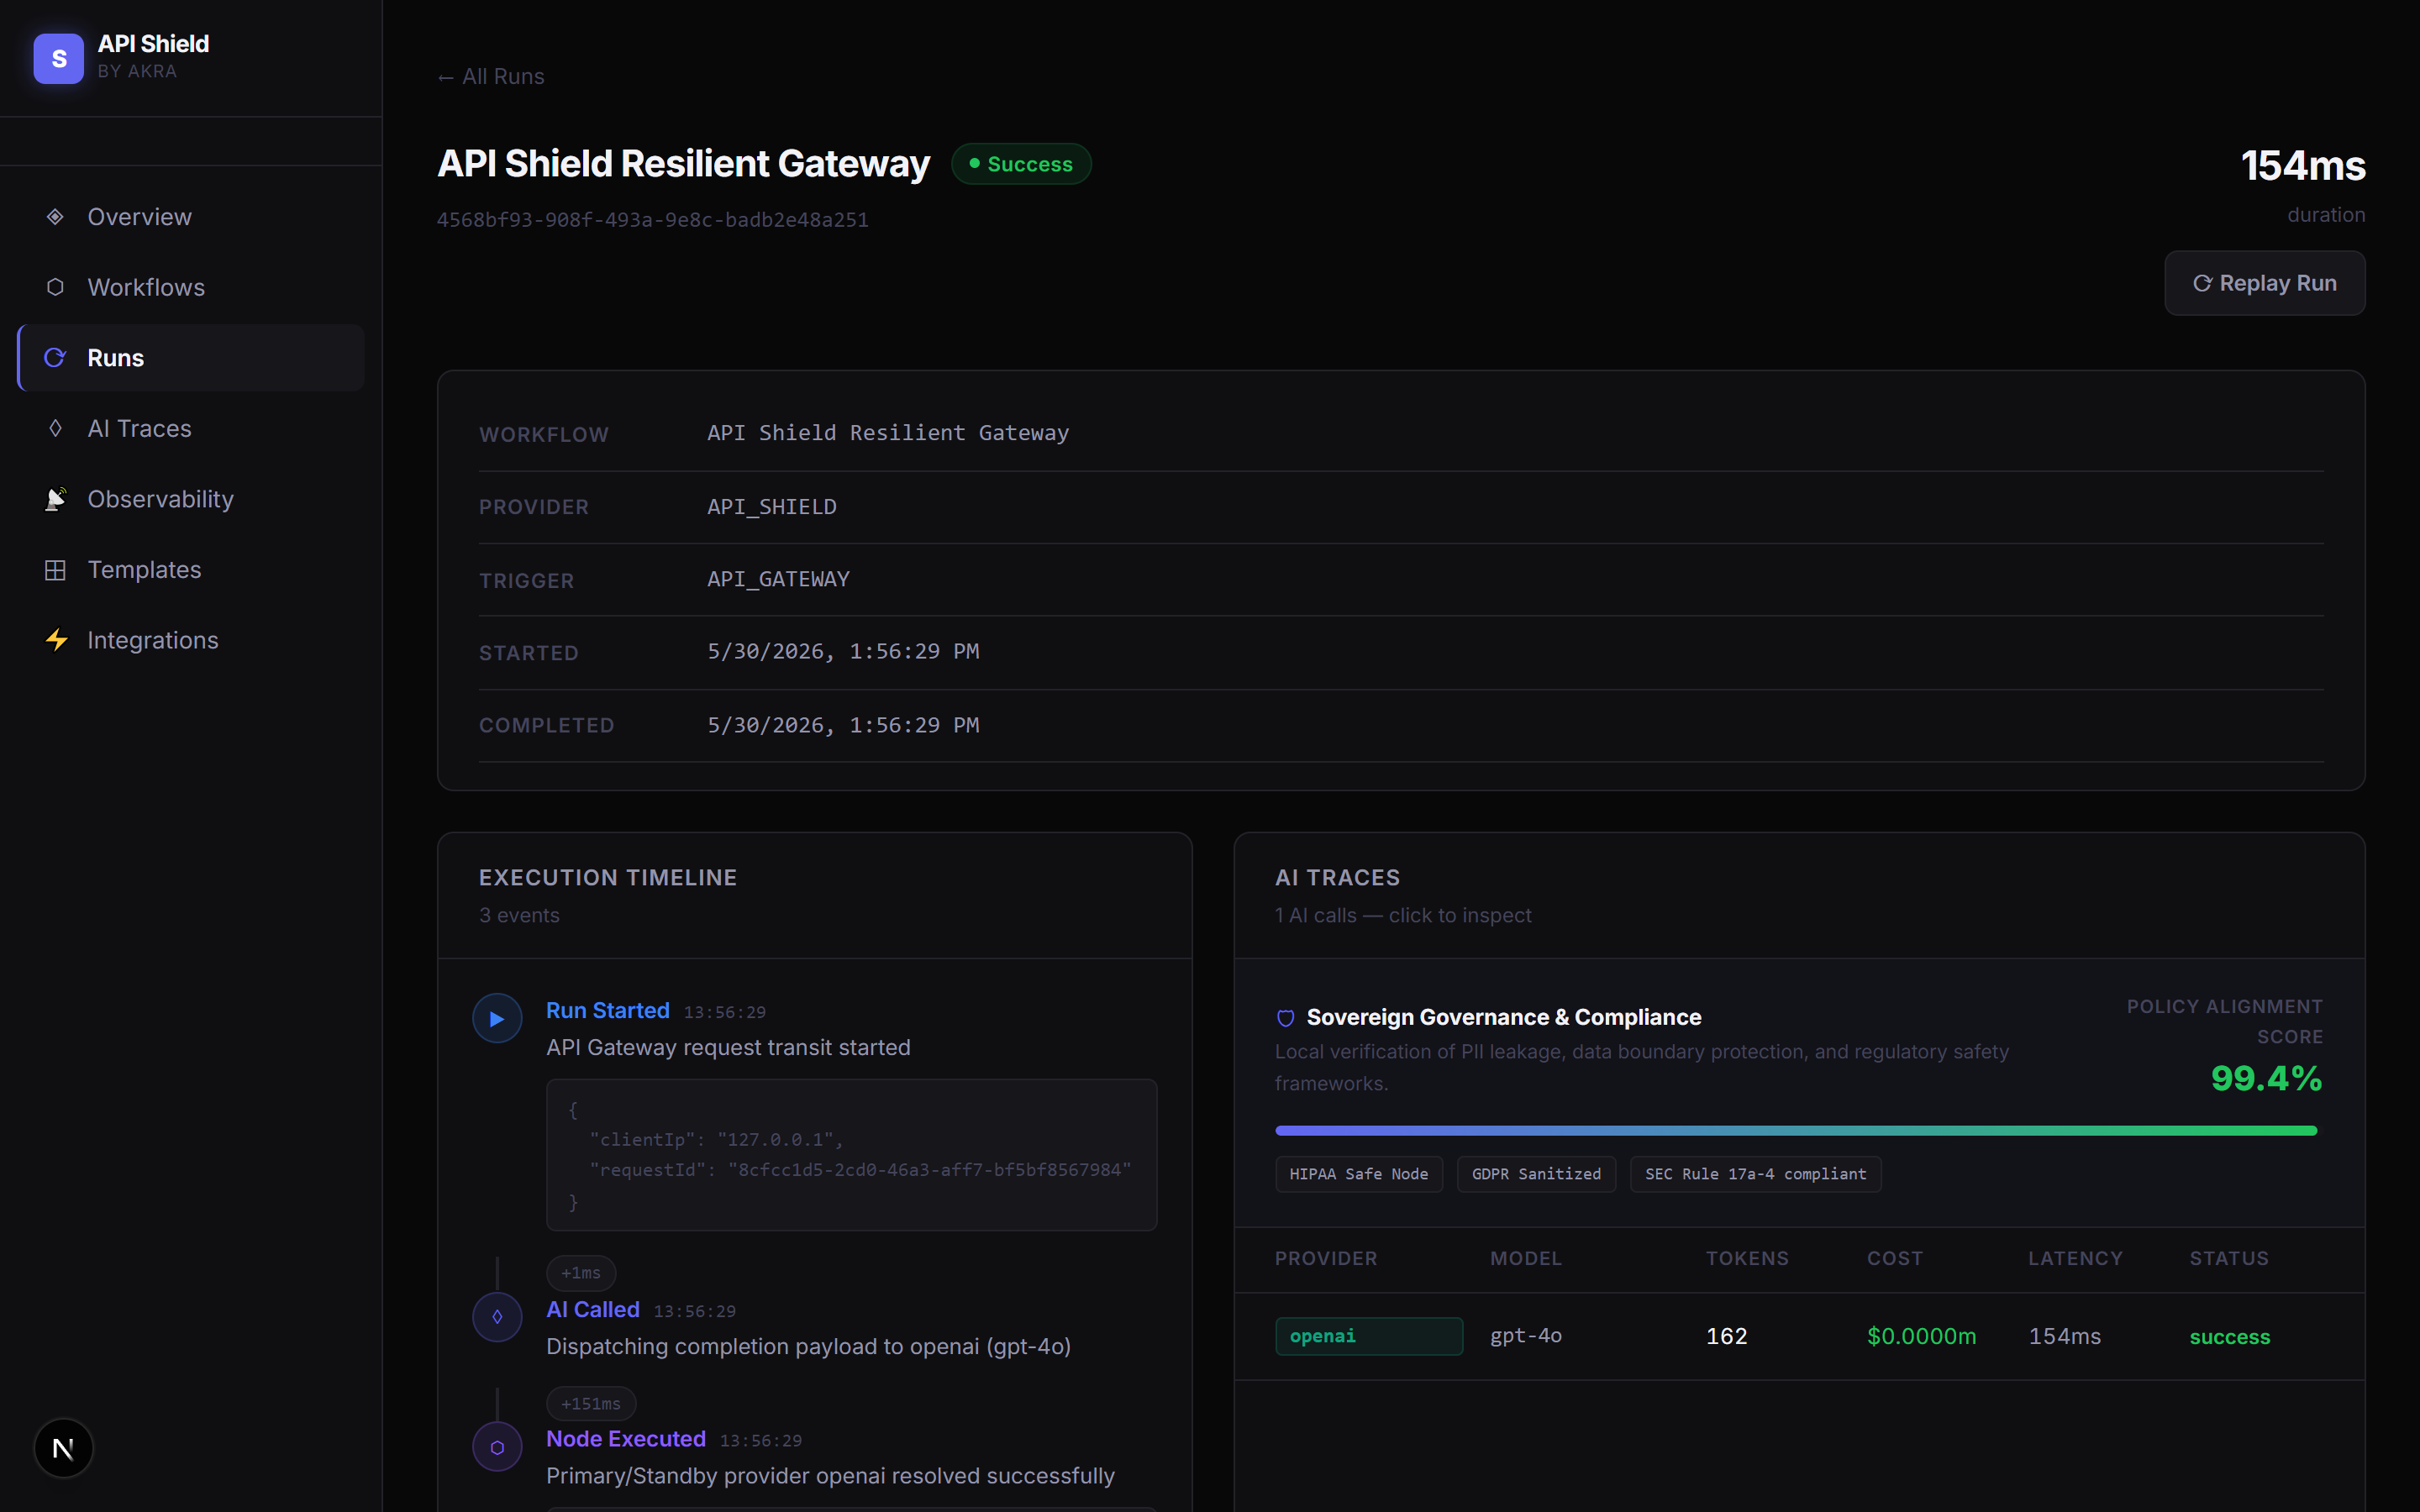This screenshot has width=2420, height=1512.
Task: Click the run ID 4568bf93-908f-493a-9e8c-badb2e48a251
Action: click(653, 220)
